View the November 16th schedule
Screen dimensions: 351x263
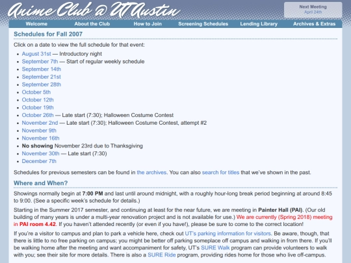pos(41,138)
